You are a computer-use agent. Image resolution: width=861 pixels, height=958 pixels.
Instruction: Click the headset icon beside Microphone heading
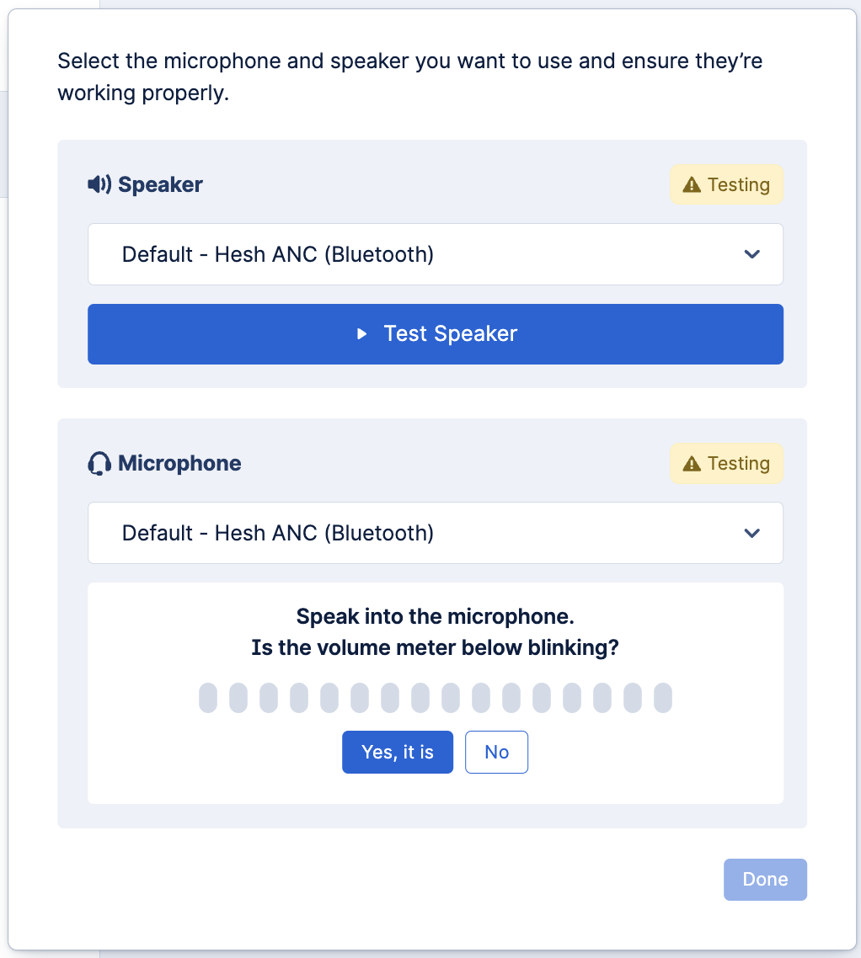[99, 464]
